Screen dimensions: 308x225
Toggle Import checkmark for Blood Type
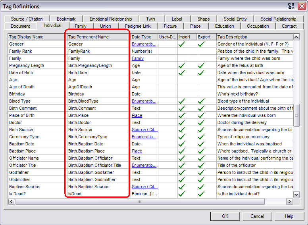pos(182,101)
